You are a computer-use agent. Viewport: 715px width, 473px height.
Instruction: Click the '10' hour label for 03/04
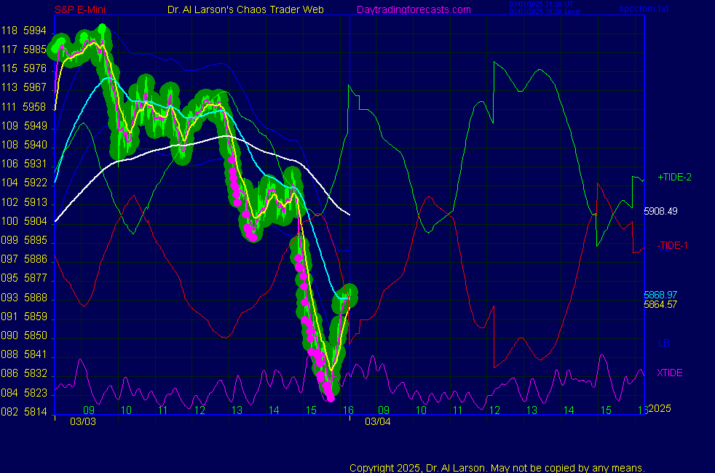tap(421, 410)
